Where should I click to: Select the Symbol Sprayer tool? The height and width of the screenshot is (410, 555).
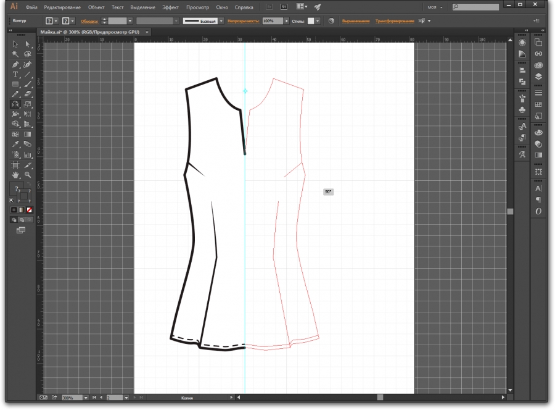pyautogui.click(x=15, y=155)
